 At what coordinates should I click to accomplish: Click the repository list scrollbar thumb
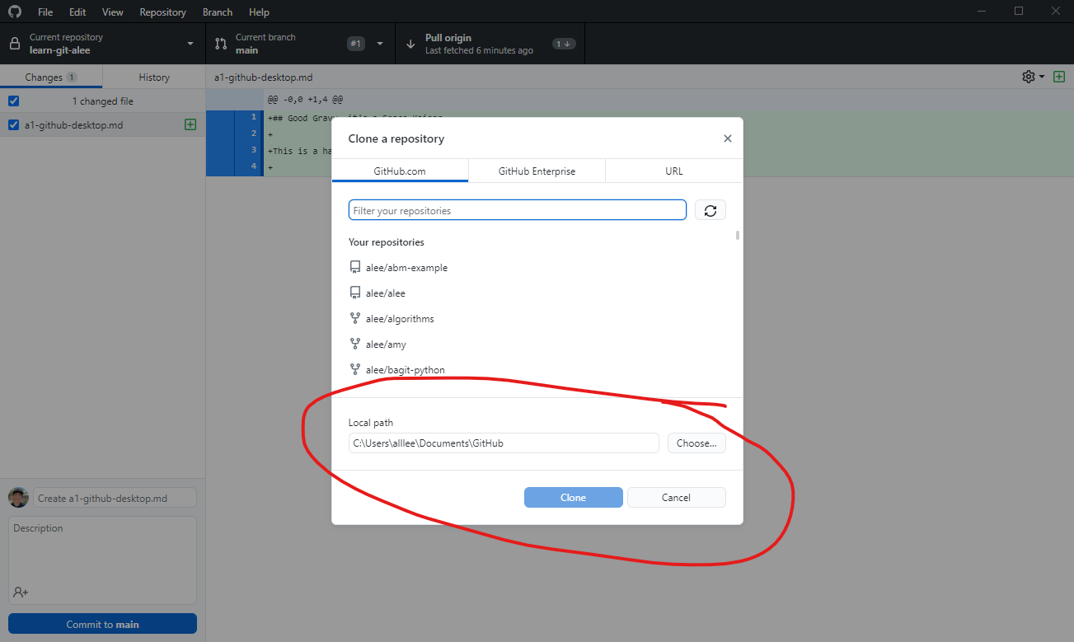pyautogui.click(x=738, y=235)
